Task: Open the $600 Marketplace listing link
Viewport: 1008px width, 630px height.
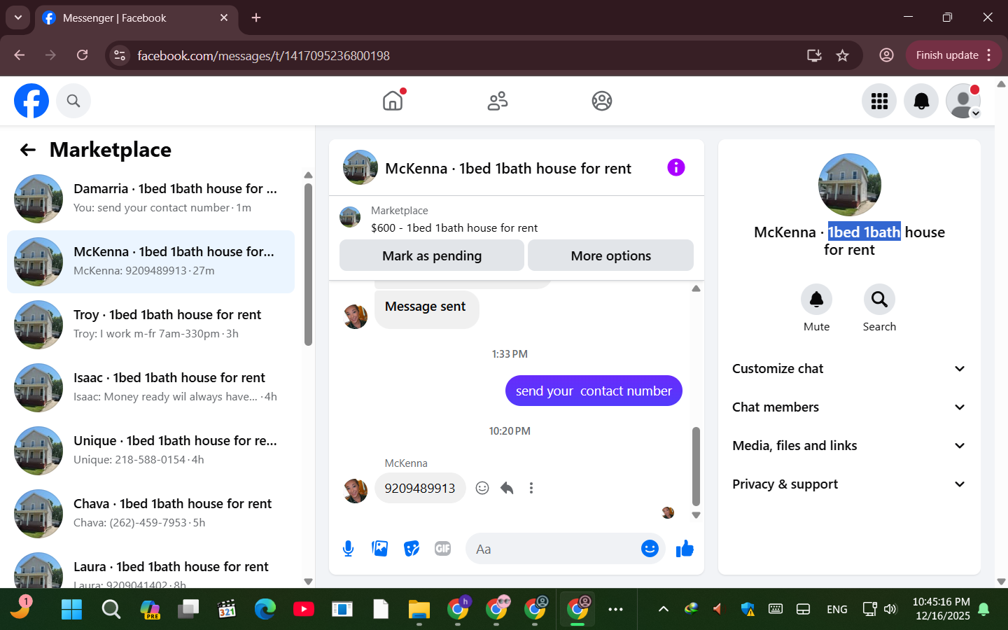Action: pyautogui.click(x=454, y=228)
